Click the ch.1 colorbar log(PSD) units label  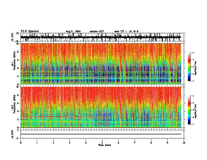pyautogui.click(x=196, y=68)
